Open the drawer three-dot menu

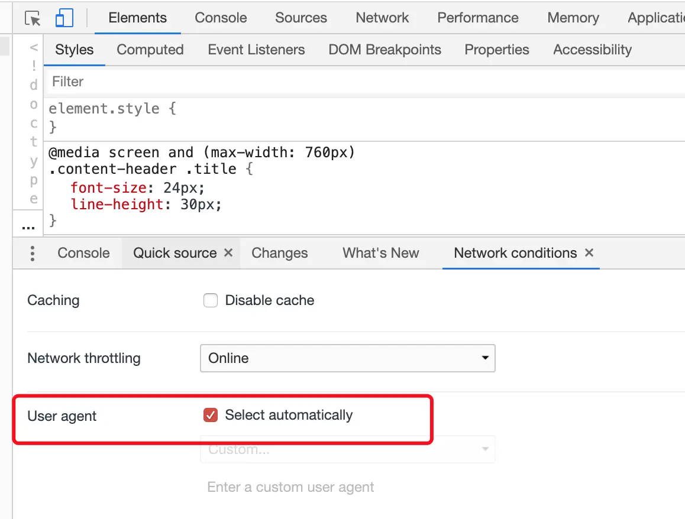(33, 254)
